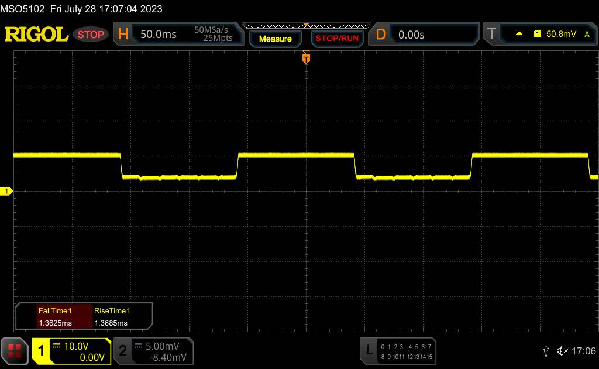This screenshot has width=599, height=369.
Task: Click the waveform memory position bar
Action: tap(305, 25)
